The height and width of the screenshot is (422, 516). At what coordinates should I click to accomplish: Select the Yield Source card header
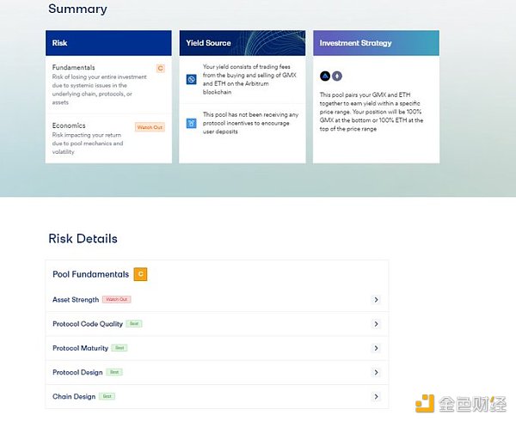(243, 43)
